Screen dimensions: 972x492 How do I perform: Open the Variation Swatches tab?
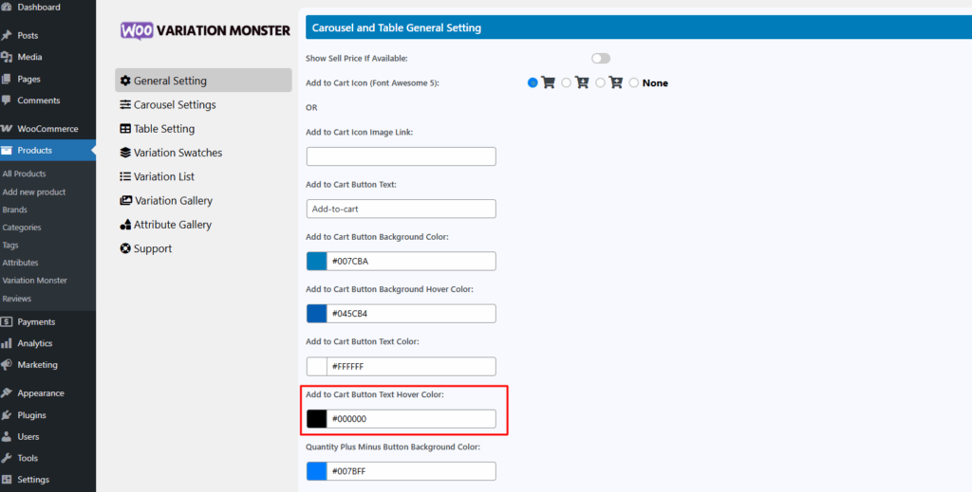203,153
